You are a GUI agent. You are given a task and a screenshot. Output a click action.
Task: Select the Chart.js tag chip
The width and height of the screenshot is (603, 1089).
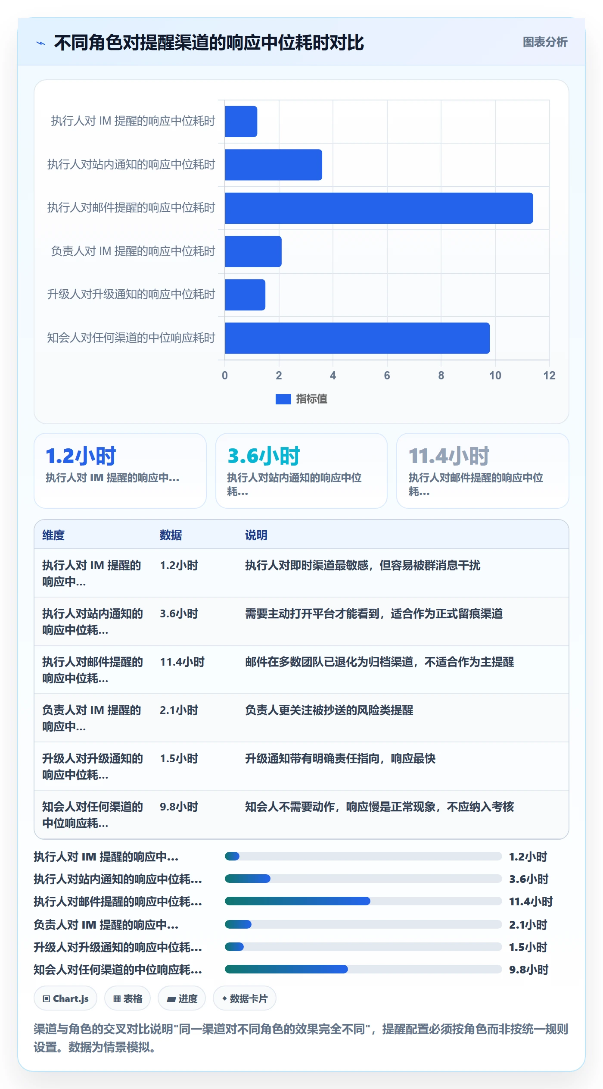tap(65, 998)
